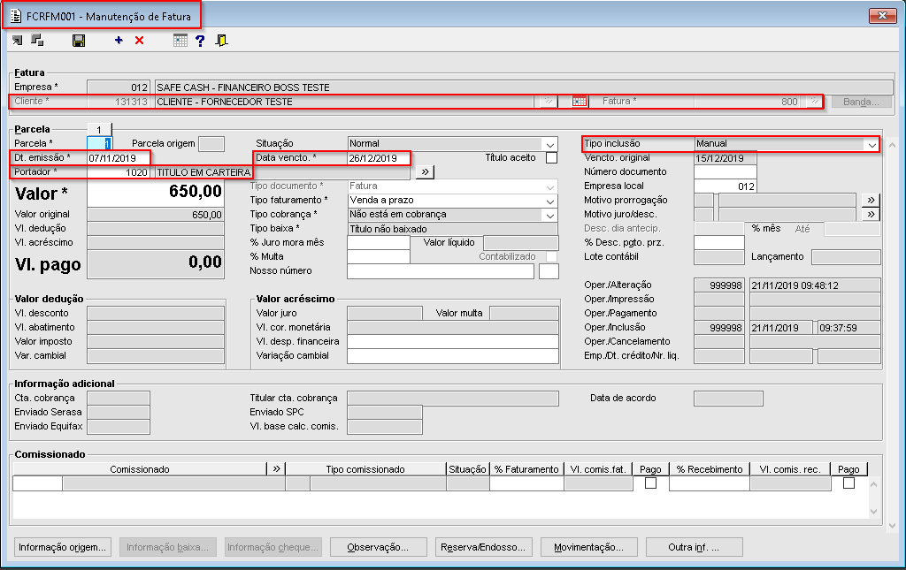Screen dimensions: 906x570
Task: Click the Observação button
Action: point(378,547)
